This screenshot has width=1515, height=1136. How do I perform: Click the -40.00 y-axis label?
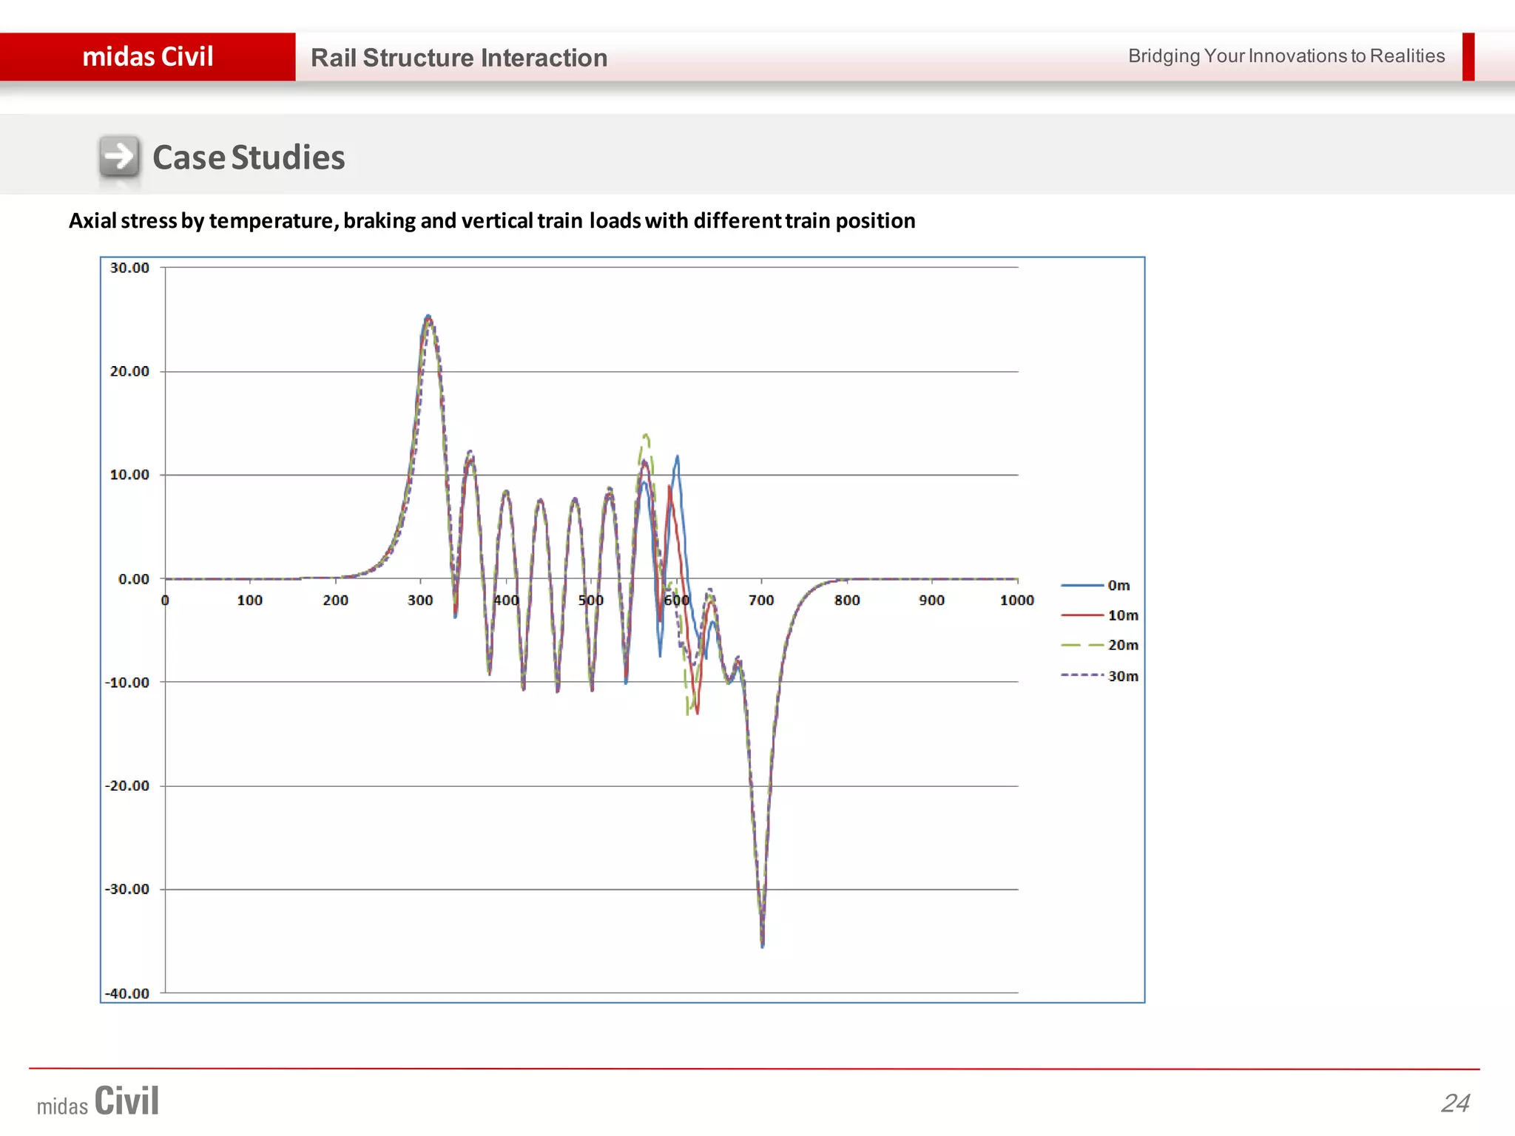click(127, 993)
